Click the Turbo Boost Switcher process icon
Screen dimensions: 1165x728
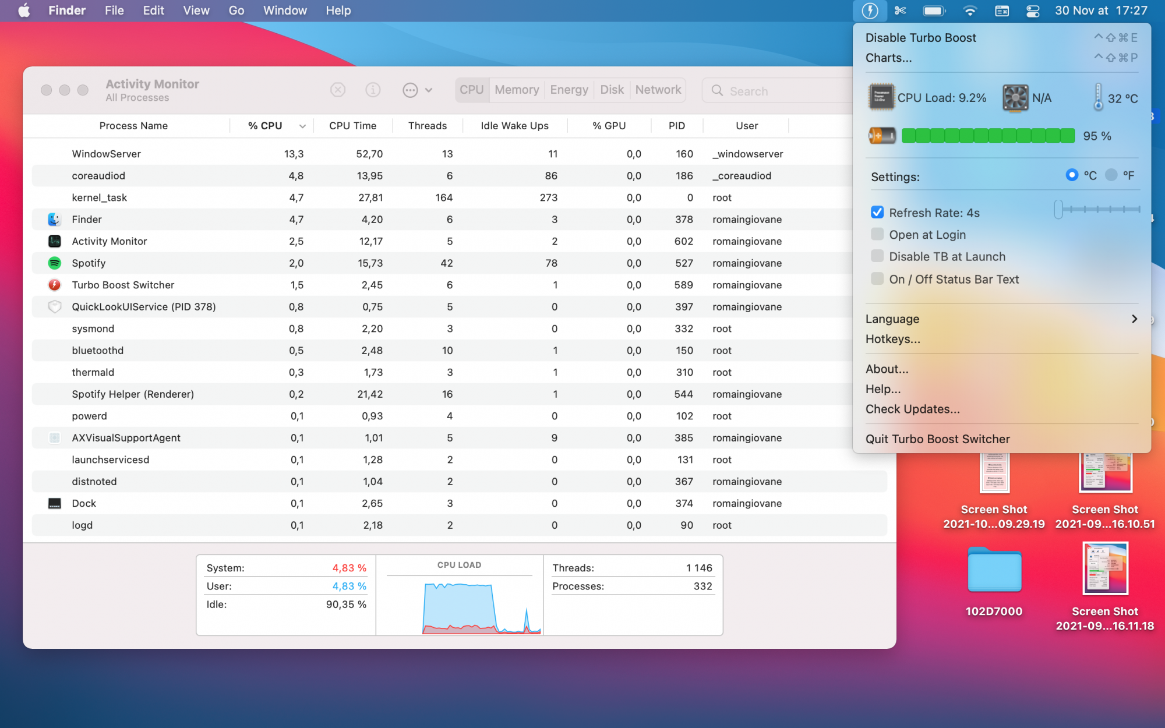(54, 285)
